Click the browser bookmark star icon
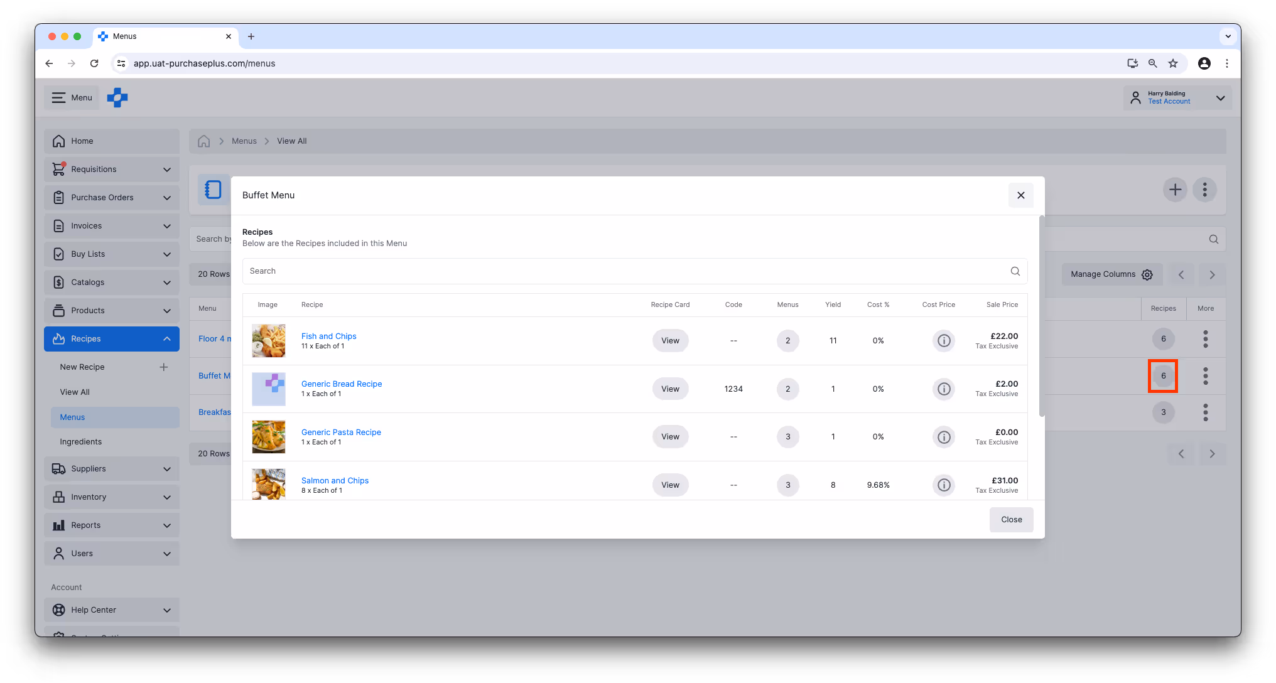Viewport: 1276px width, 683px height. click(x=1173, y=63)
